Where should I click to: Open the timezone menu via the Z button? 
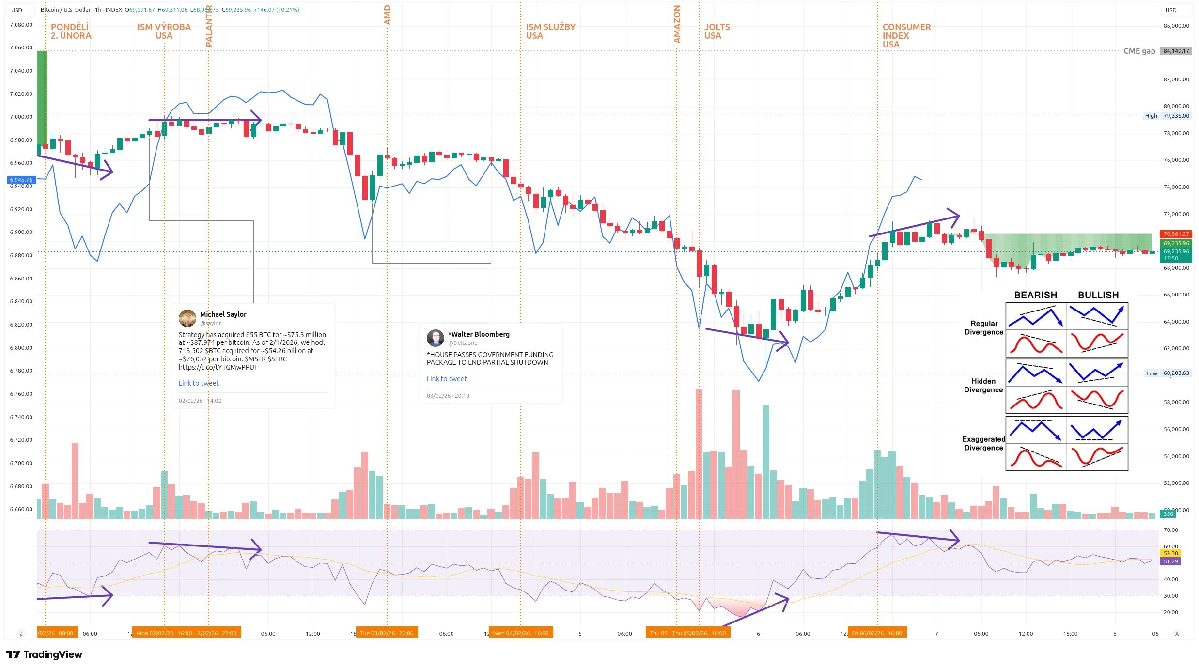pos(20,633)
